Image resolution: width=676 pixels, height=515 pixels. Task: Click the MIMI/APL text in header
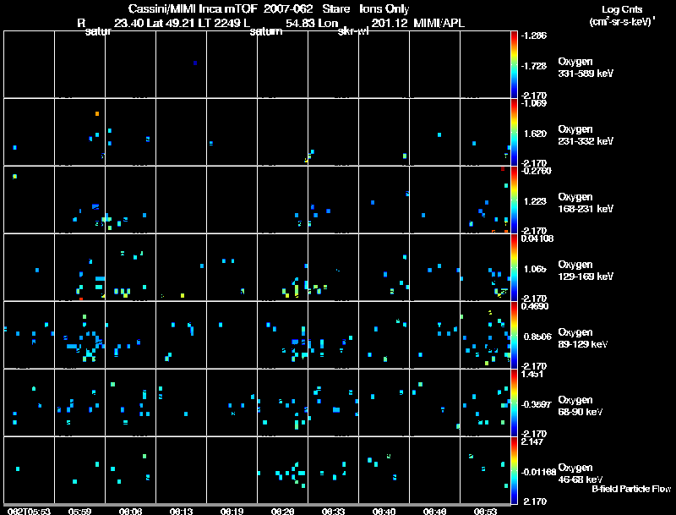click(x=439, y=23)
